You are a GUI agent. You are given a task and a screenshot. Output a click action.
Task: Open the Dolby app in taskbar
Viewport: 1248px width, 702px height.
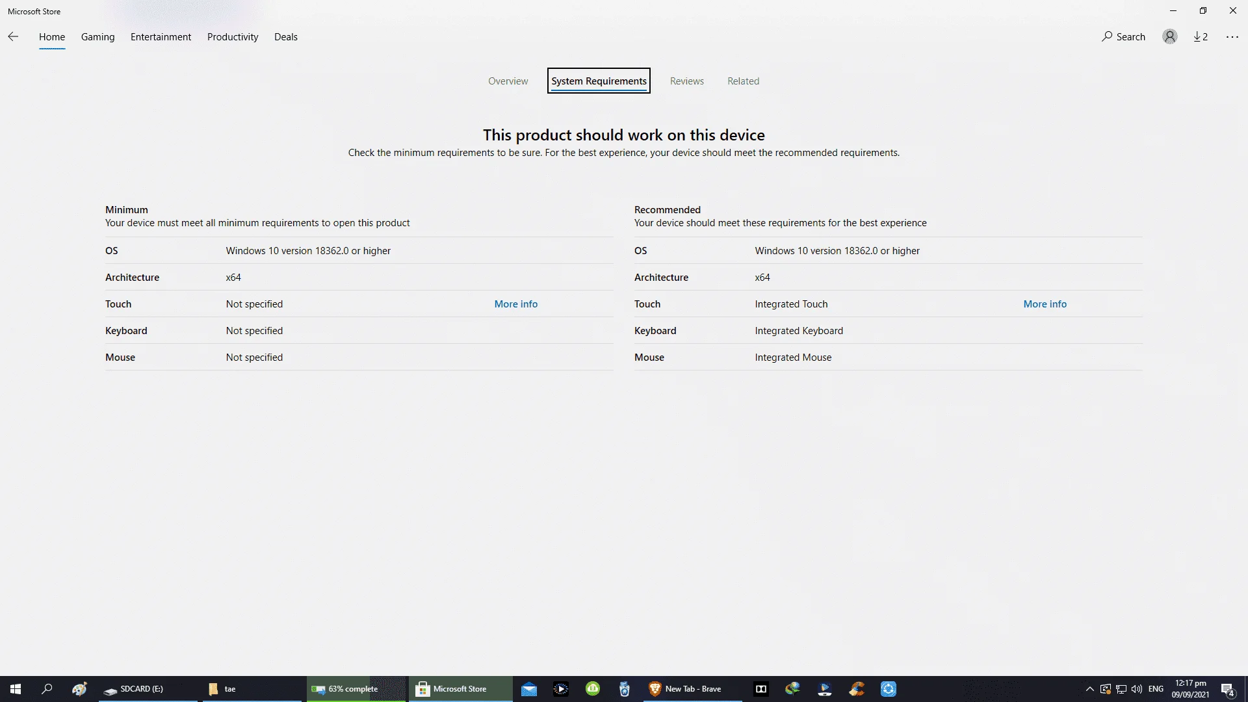(761, 689)
